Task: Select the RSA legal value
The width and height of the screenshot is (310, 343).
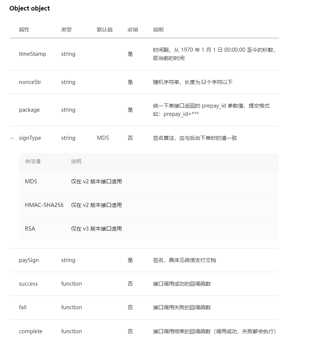Action: pos(30,229)
